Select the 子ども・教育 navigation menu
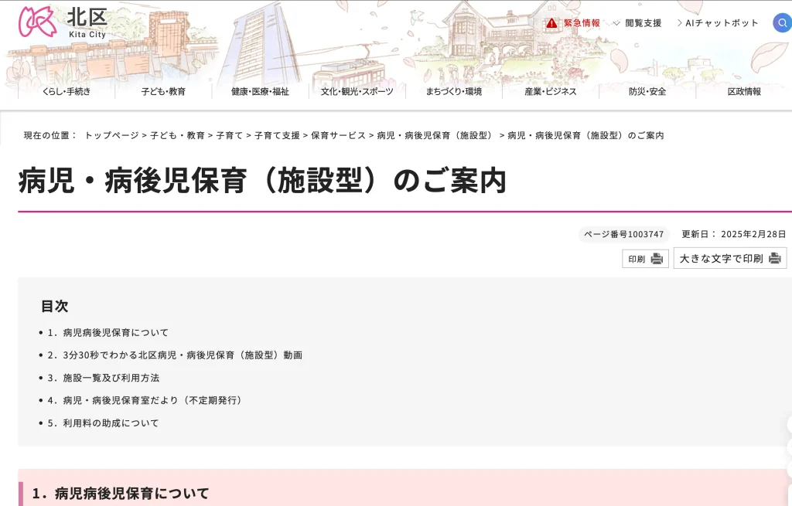 tap(163, 91)
